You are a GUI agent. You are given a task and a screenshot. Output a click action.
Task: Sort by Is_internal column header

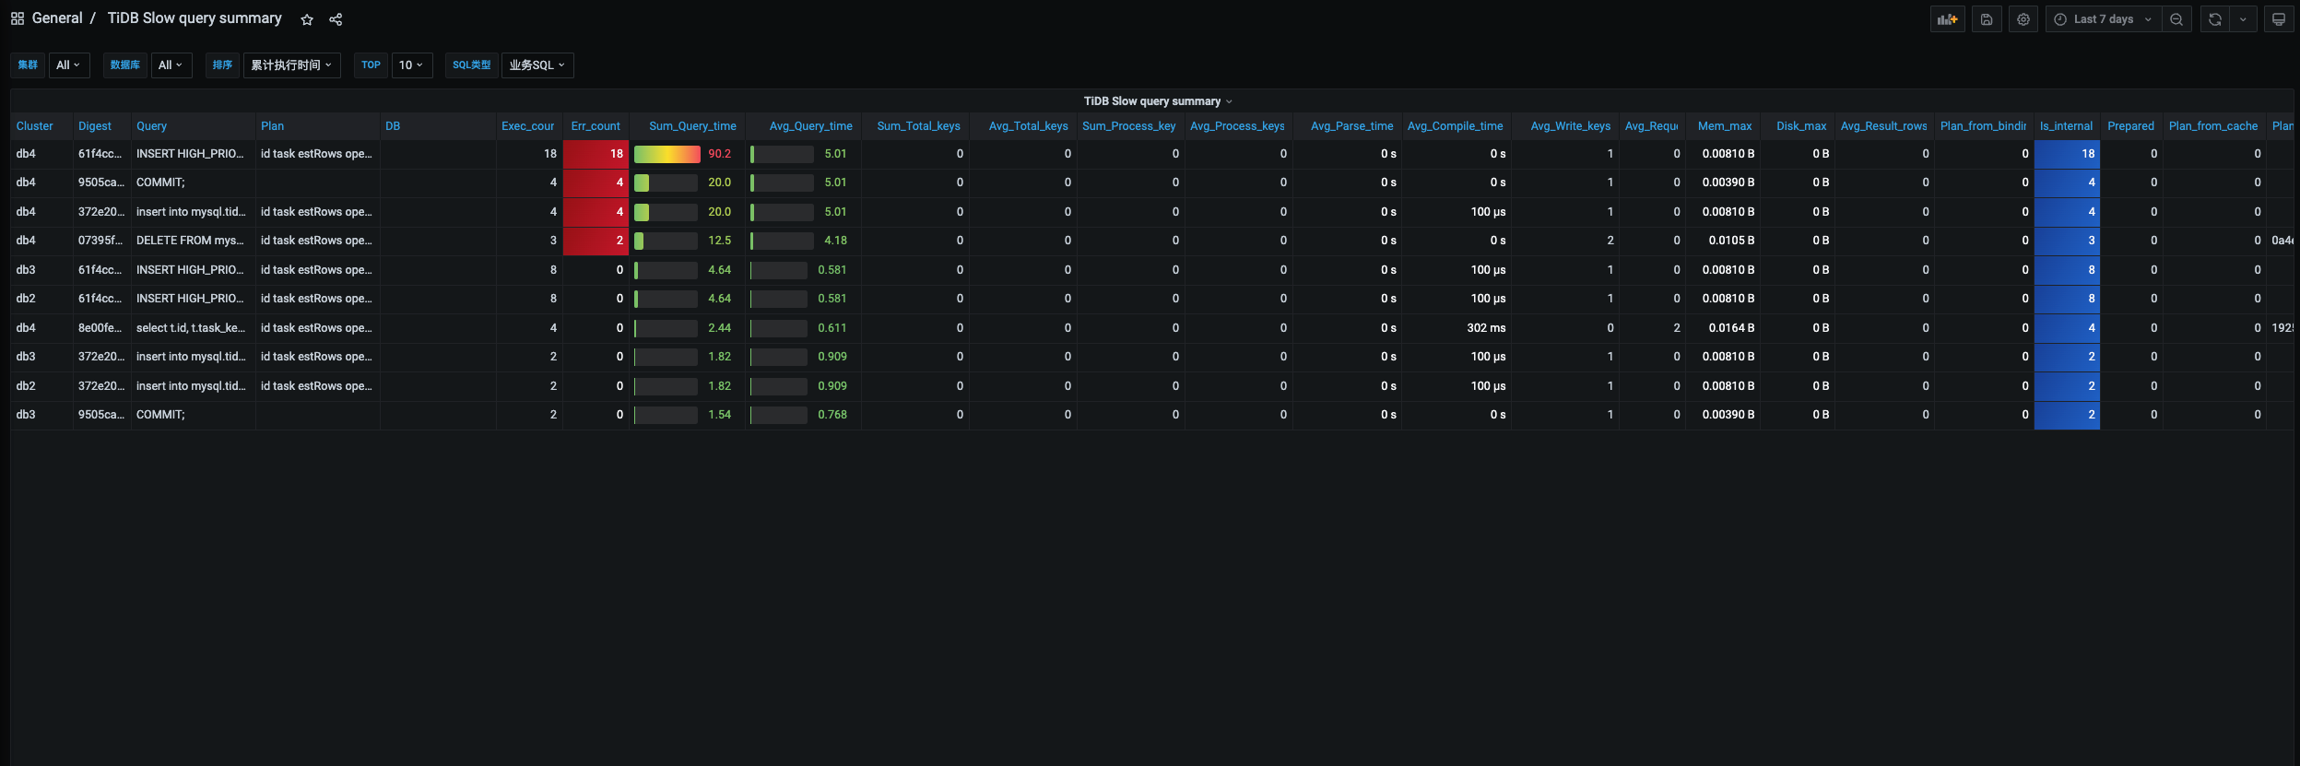(2066, 126)
